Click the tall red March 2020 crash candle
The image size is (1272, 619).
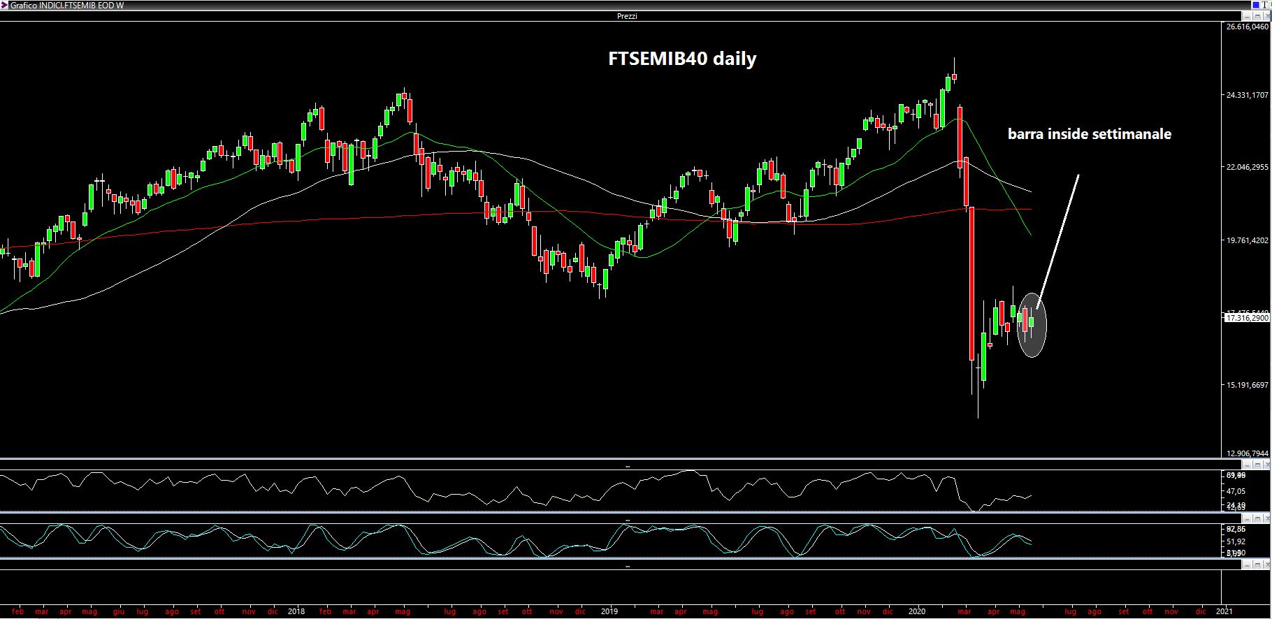[x=971, y=283]
